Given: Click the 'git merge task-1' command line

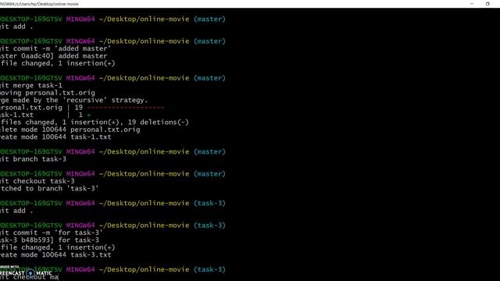Looking at the screenshot, I should click(31, 85).
